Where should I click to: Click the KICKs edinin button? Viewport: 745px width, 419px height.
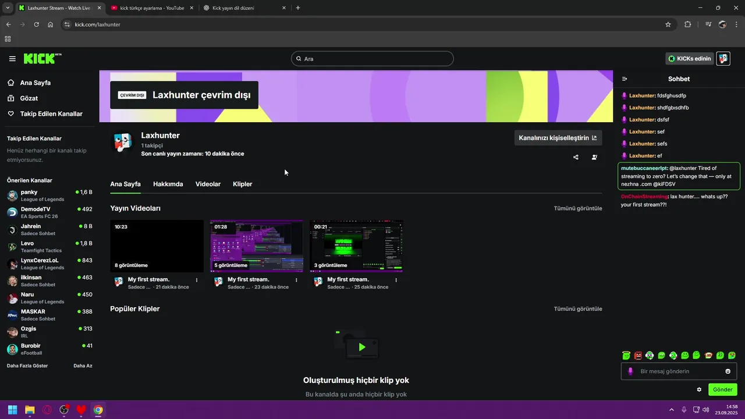pyautogui.click(x=690, y=59)
